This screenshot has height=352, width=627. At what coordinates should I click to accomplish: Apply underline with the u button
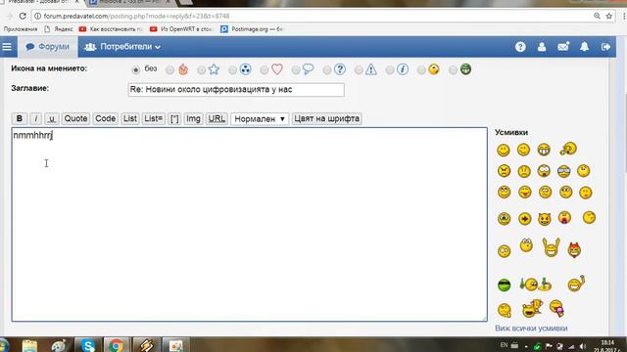[51, 118]
